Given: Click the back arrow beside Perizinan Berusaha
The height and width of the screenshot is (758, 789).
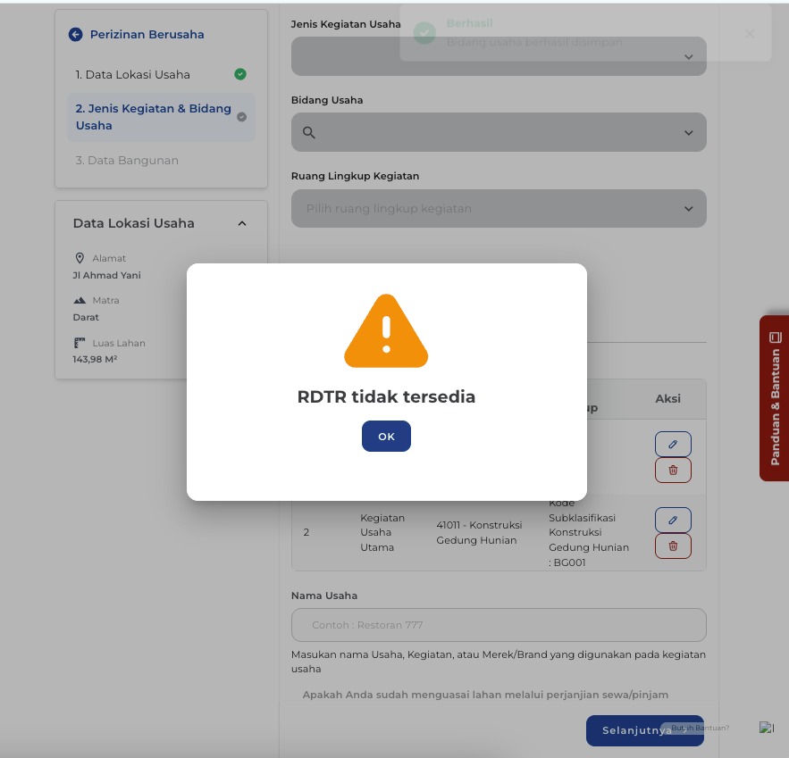Looking at the screenshot, I should click(75, 35).
